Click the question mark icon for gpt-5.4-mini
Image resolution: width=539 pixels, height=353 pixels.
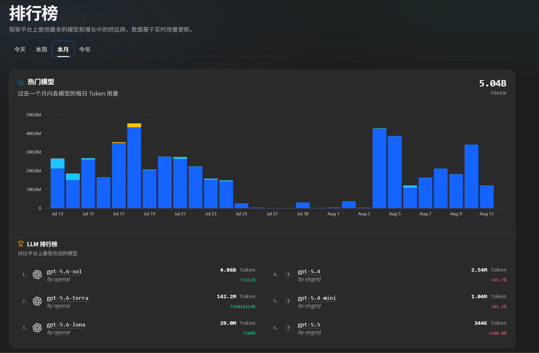pyautogui.click(x=288, y=301)
